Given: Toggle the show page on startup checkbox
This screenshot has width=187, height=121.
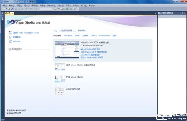Looking at the screenshot, I should [x=7, y=113].
